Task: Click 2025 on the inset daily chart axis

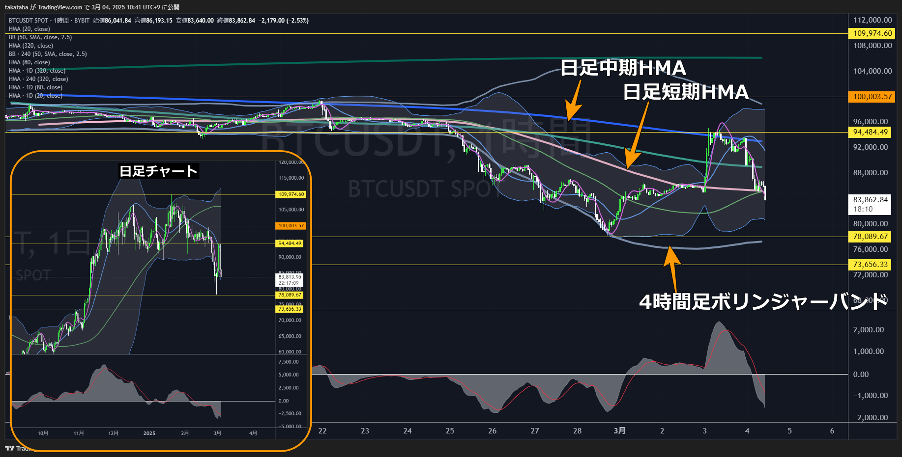Action: point(149,433)
